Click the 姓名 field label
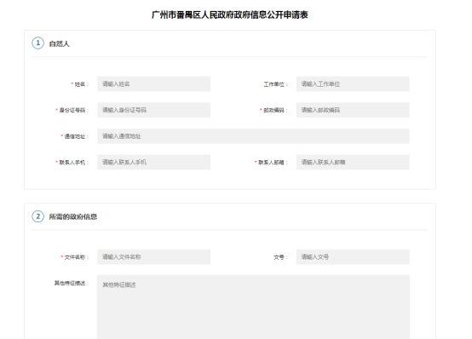472x339 pixels. (x=80, y=84)
